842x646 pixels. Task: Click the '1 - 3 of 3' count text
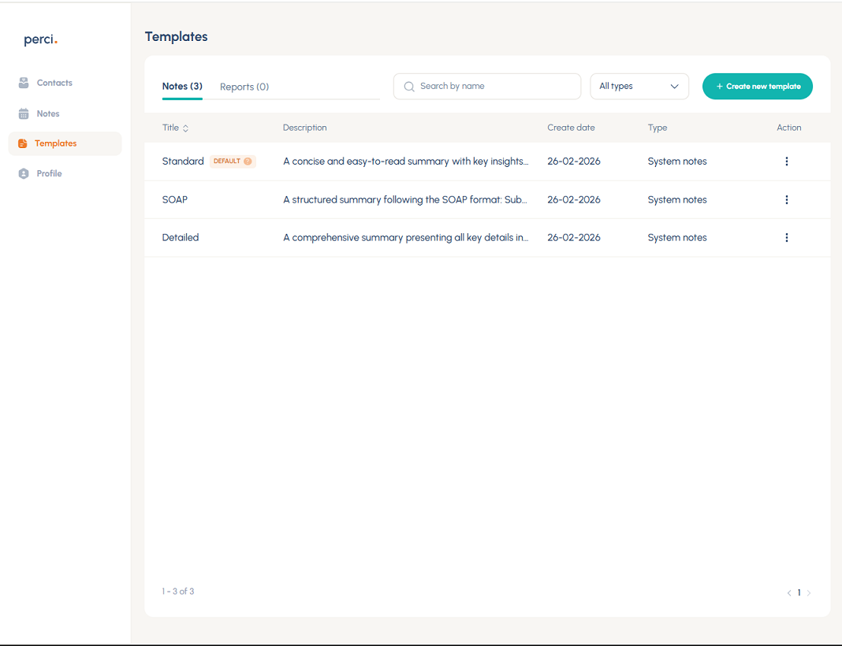click(x=177, y=592)
